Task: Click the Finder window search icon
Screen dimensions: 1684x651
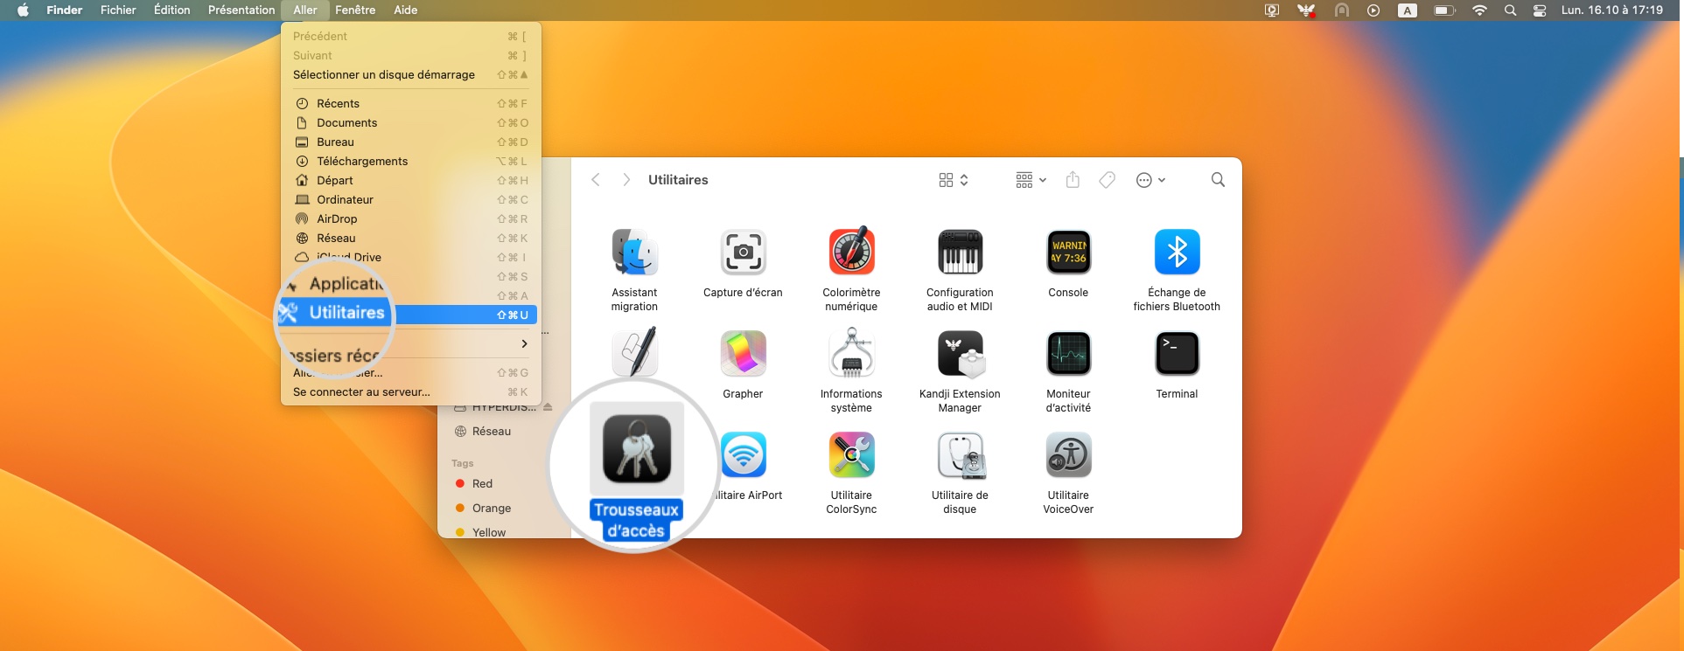Action: pos(1218,180)
